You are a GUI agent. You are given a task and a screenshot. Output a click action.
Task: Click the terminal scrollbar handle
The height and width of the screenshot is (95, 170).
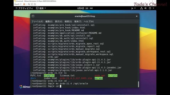(138, 84)
